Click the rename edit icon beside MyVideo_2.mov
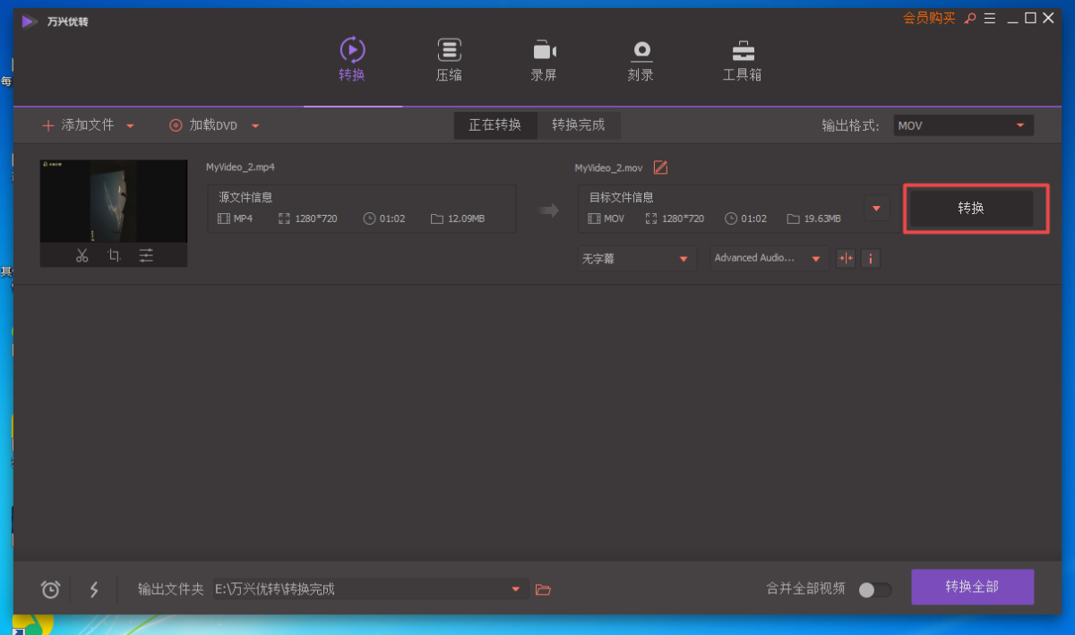The height and width of the screenshot is (635, 1075). pyautogui.click(x=660, y=167)
